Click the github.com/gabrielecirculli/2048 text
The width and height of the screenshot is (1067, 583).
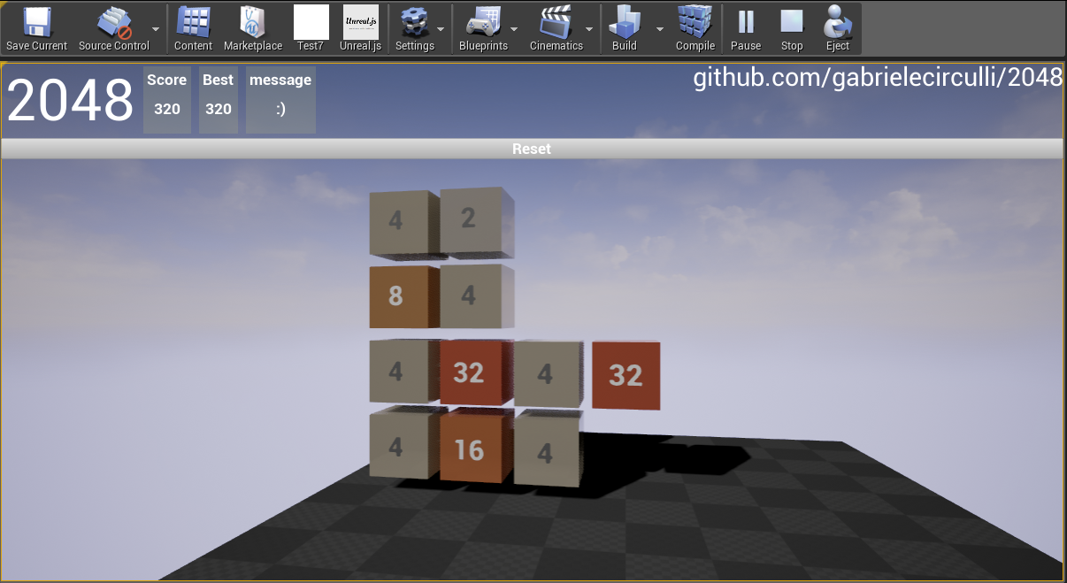[x=878, y=78]
